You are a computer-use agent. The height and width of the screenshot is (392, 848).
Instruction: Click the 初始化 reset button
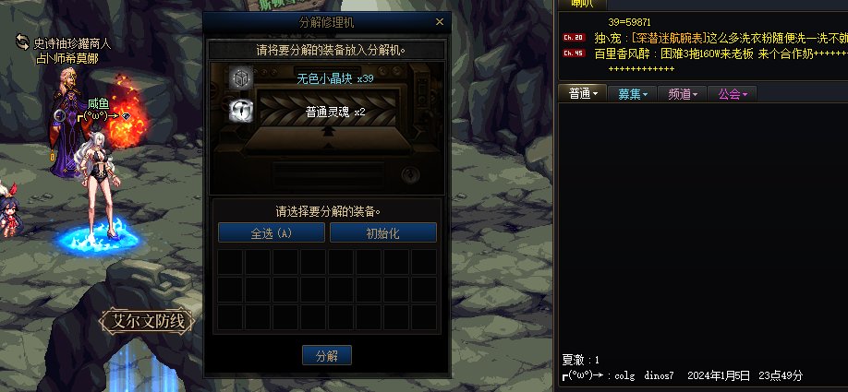(x=383, y=233)
